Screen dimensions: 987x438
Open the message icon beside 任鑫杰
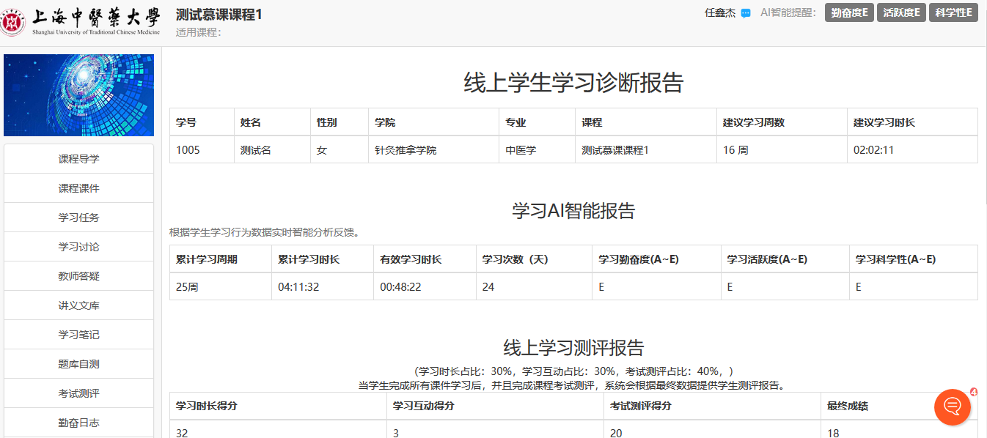(x=746, y=13)
